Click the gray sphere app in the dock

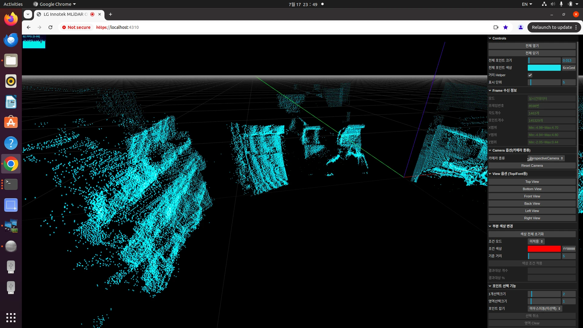(11, 246)
